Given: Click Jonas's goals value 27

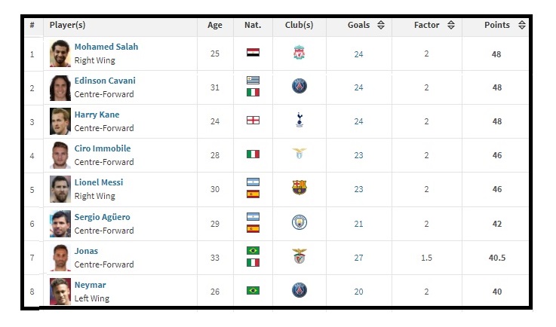Looking at the screenshot, I should click(358, 258).
